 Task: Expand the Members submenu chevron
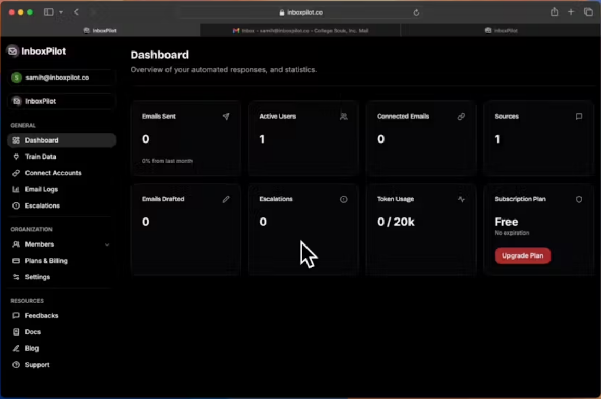pos(107,244)
